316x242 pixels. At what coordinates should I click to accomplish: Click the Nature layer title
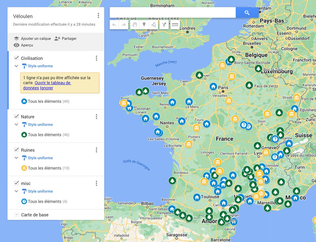pyautogui.click(x=28, y=117)
